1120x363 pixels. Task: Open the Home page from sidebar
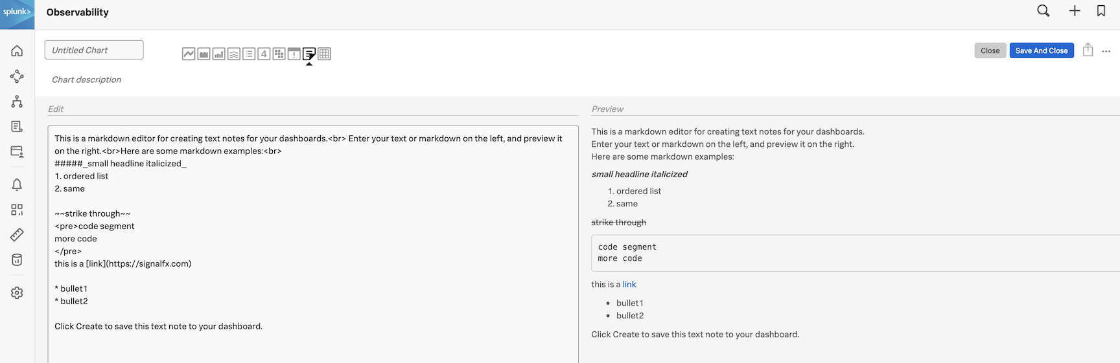coord(17,51)
